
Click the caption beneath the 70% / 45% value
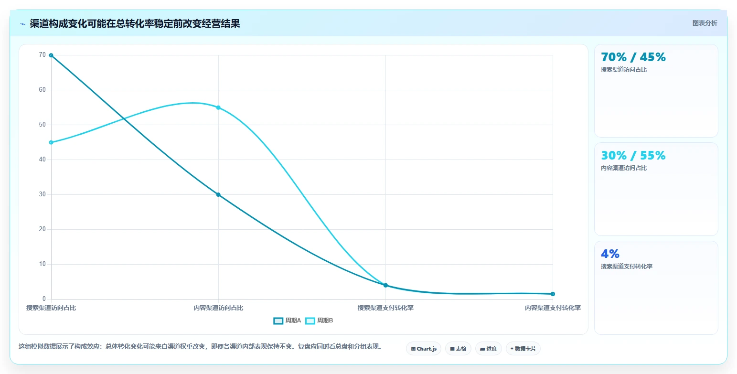(624, 70)
